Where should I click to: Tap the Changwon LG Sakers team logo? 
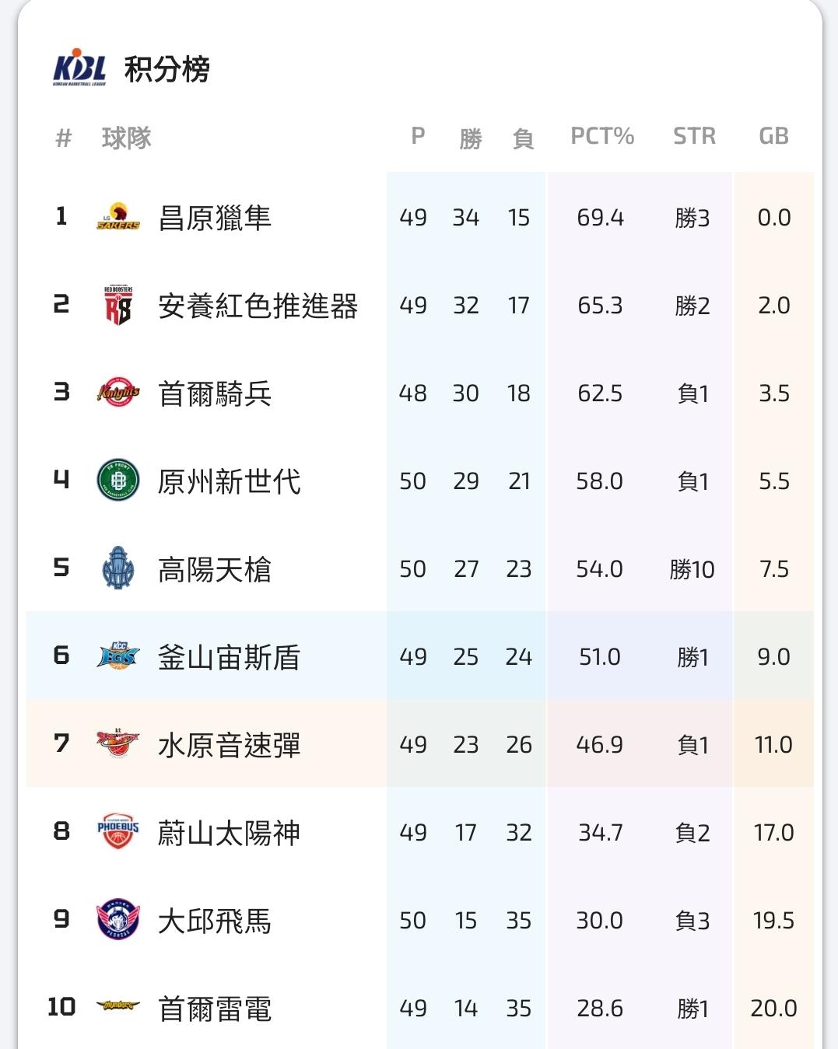(x=118, y=218)
